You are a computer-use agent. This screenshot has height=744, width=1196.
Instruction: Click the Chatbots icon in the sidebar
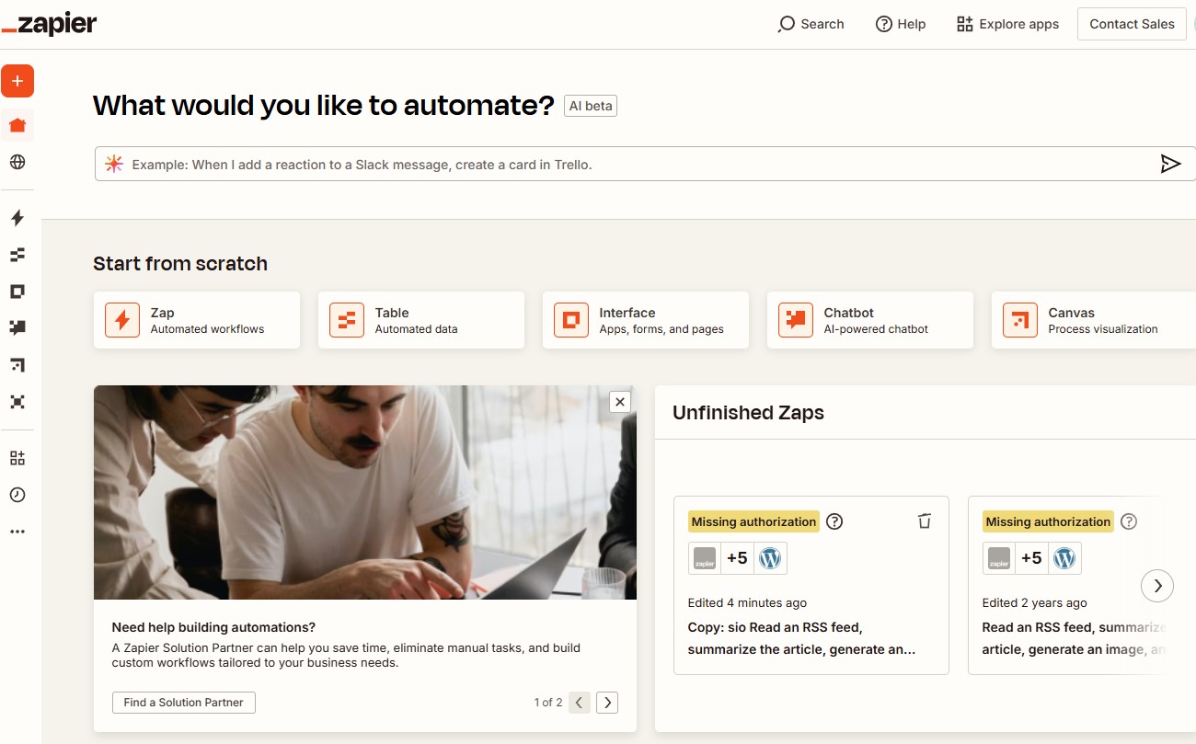point(17,328)
